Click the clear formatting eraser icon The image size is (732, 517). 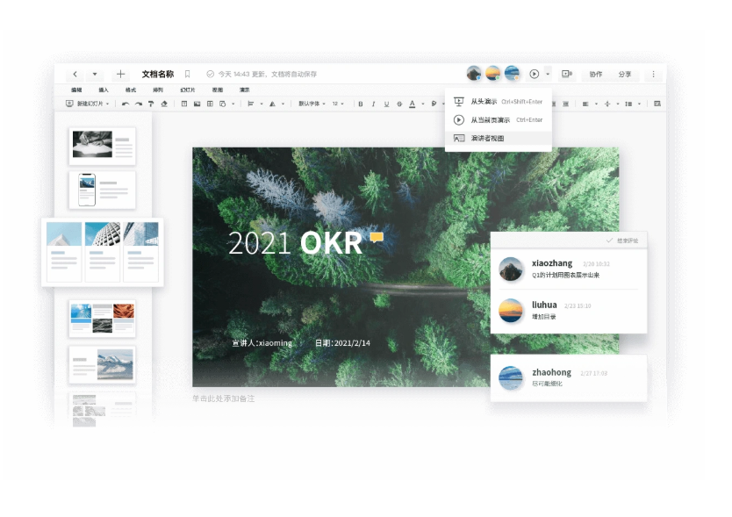164,104
